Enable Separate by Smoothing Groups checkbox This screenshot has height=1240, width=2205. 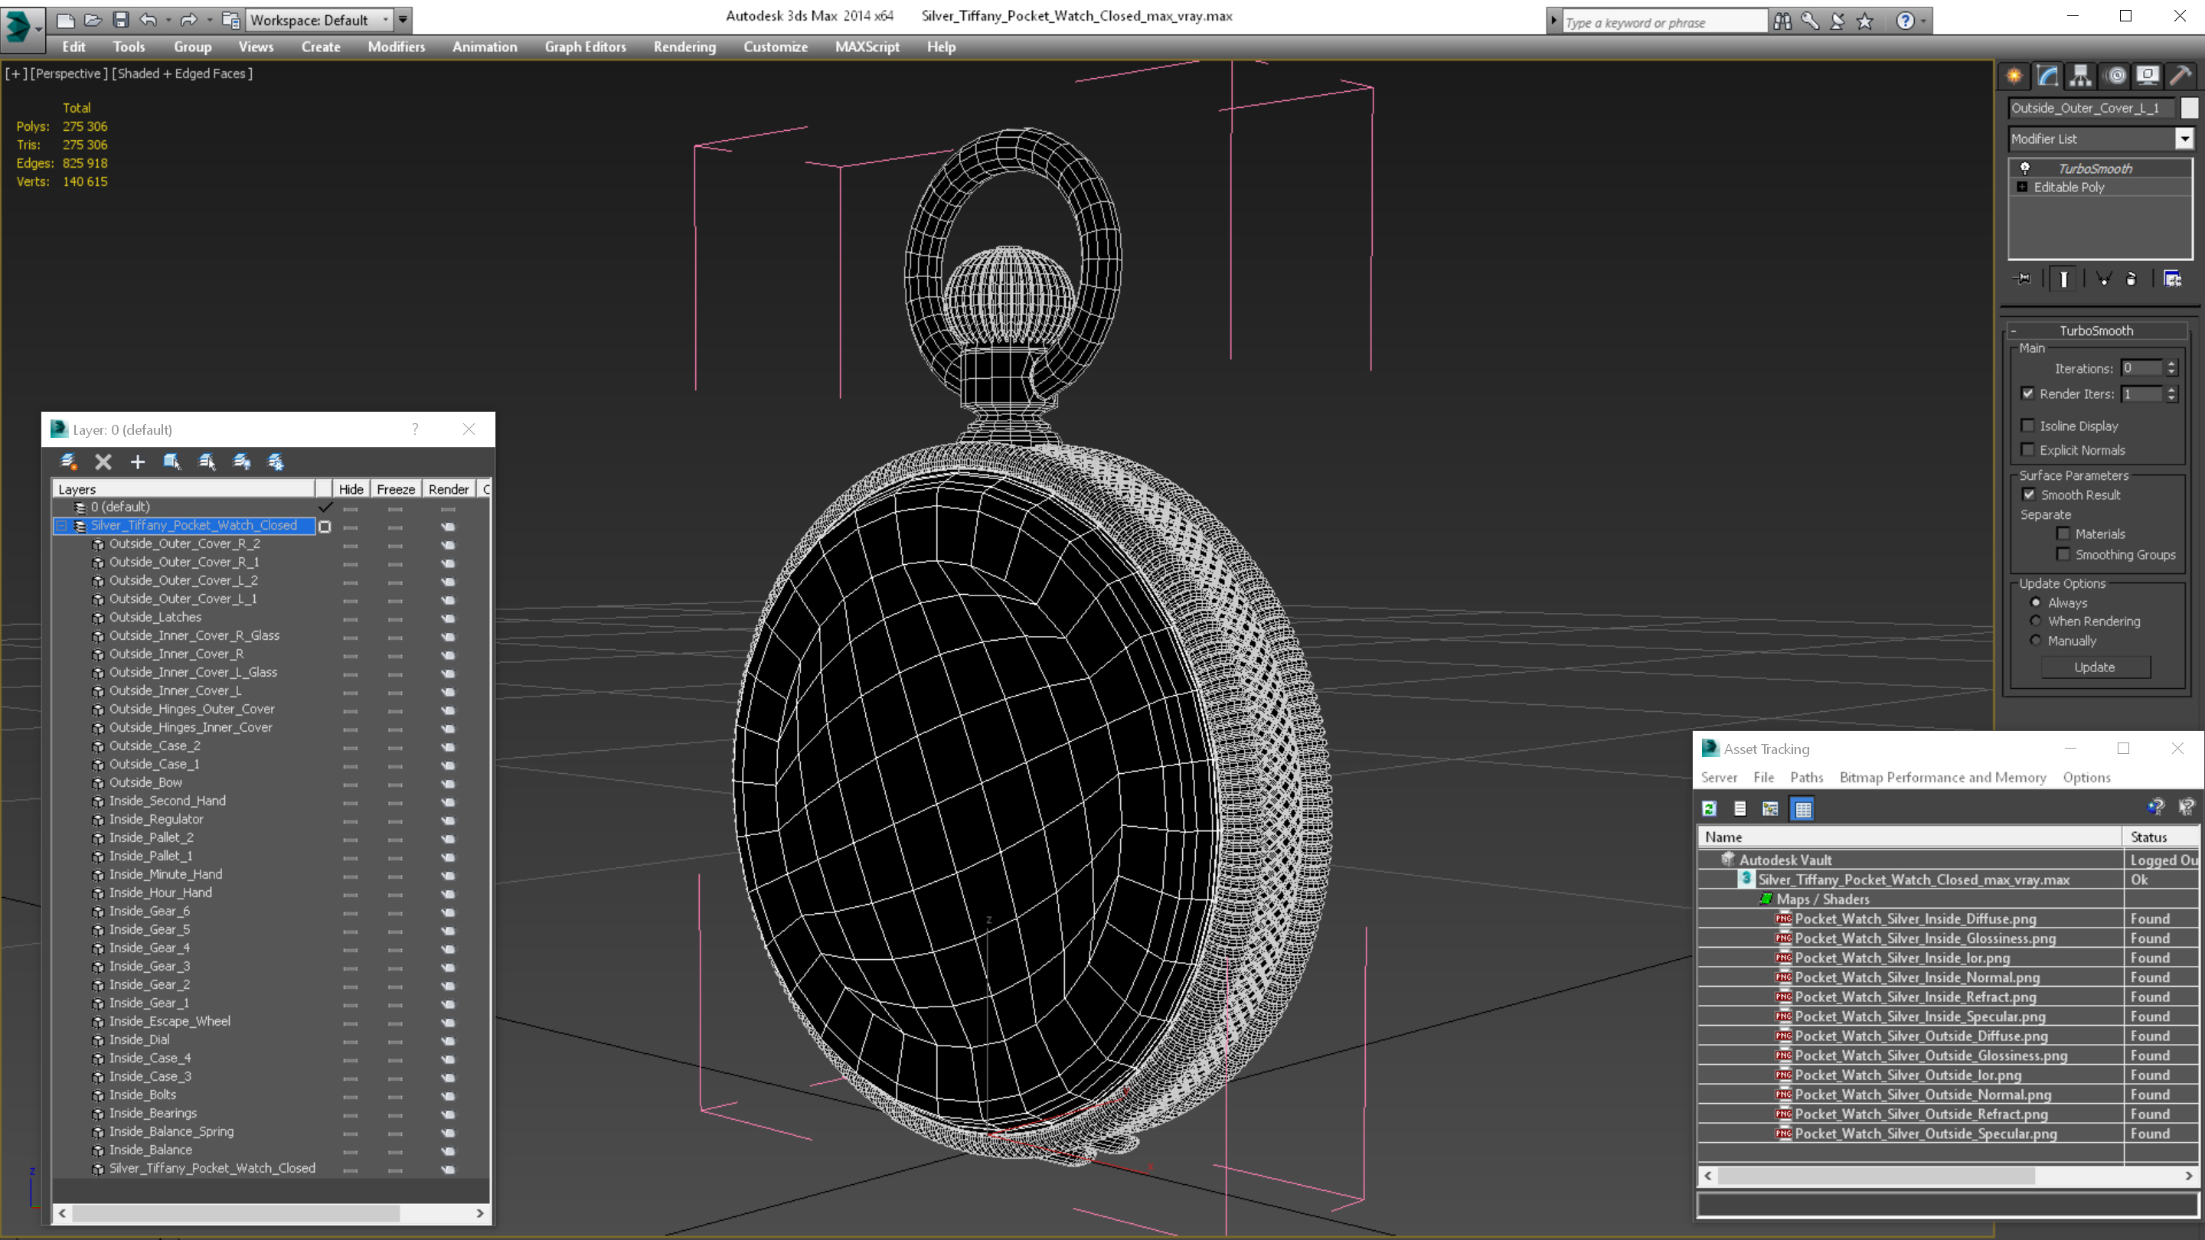coord(2063,553)
